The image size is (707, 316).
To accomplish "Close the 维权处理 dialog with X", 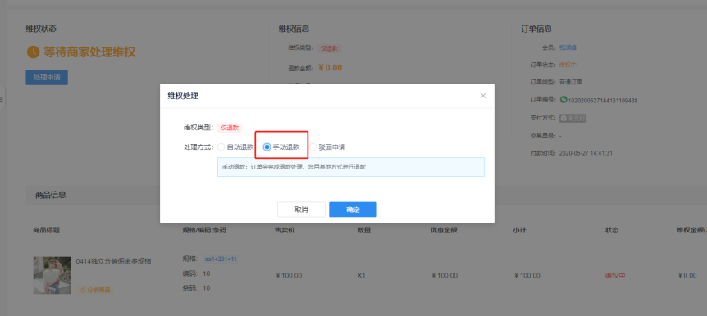I will tap(483, 96).
